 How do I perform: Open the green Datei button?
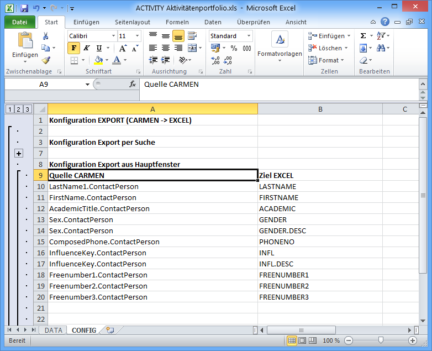19,22
